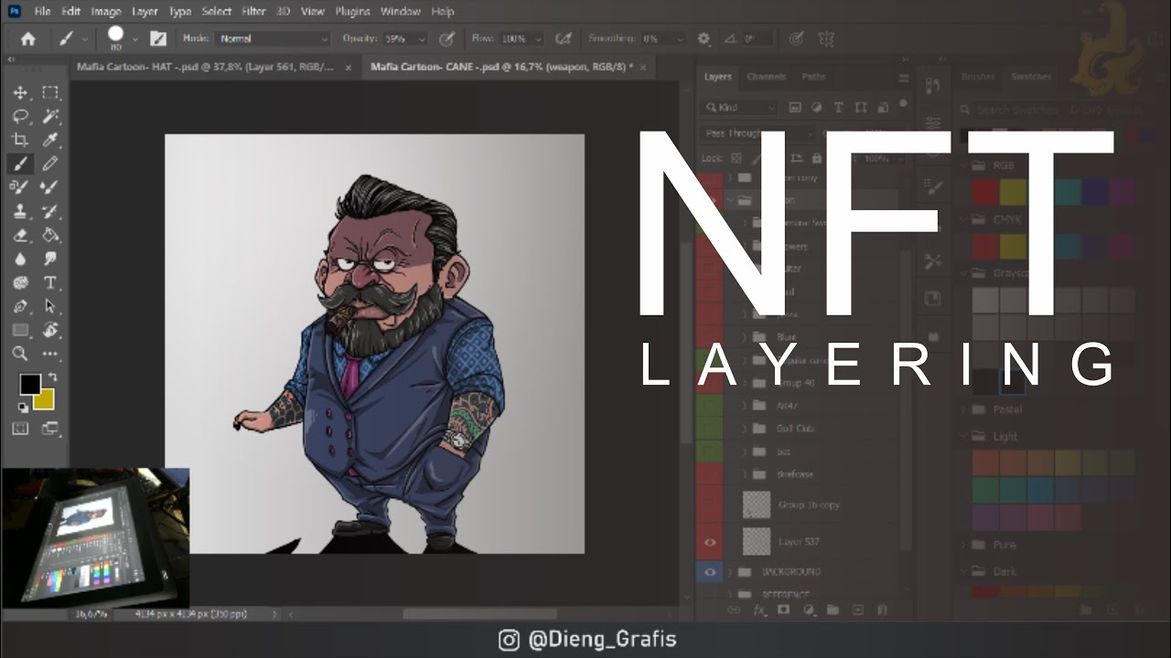The height and width of the screenshot is (658, 1171).
Task: Select the Move tool
Action: click(20, 92)
